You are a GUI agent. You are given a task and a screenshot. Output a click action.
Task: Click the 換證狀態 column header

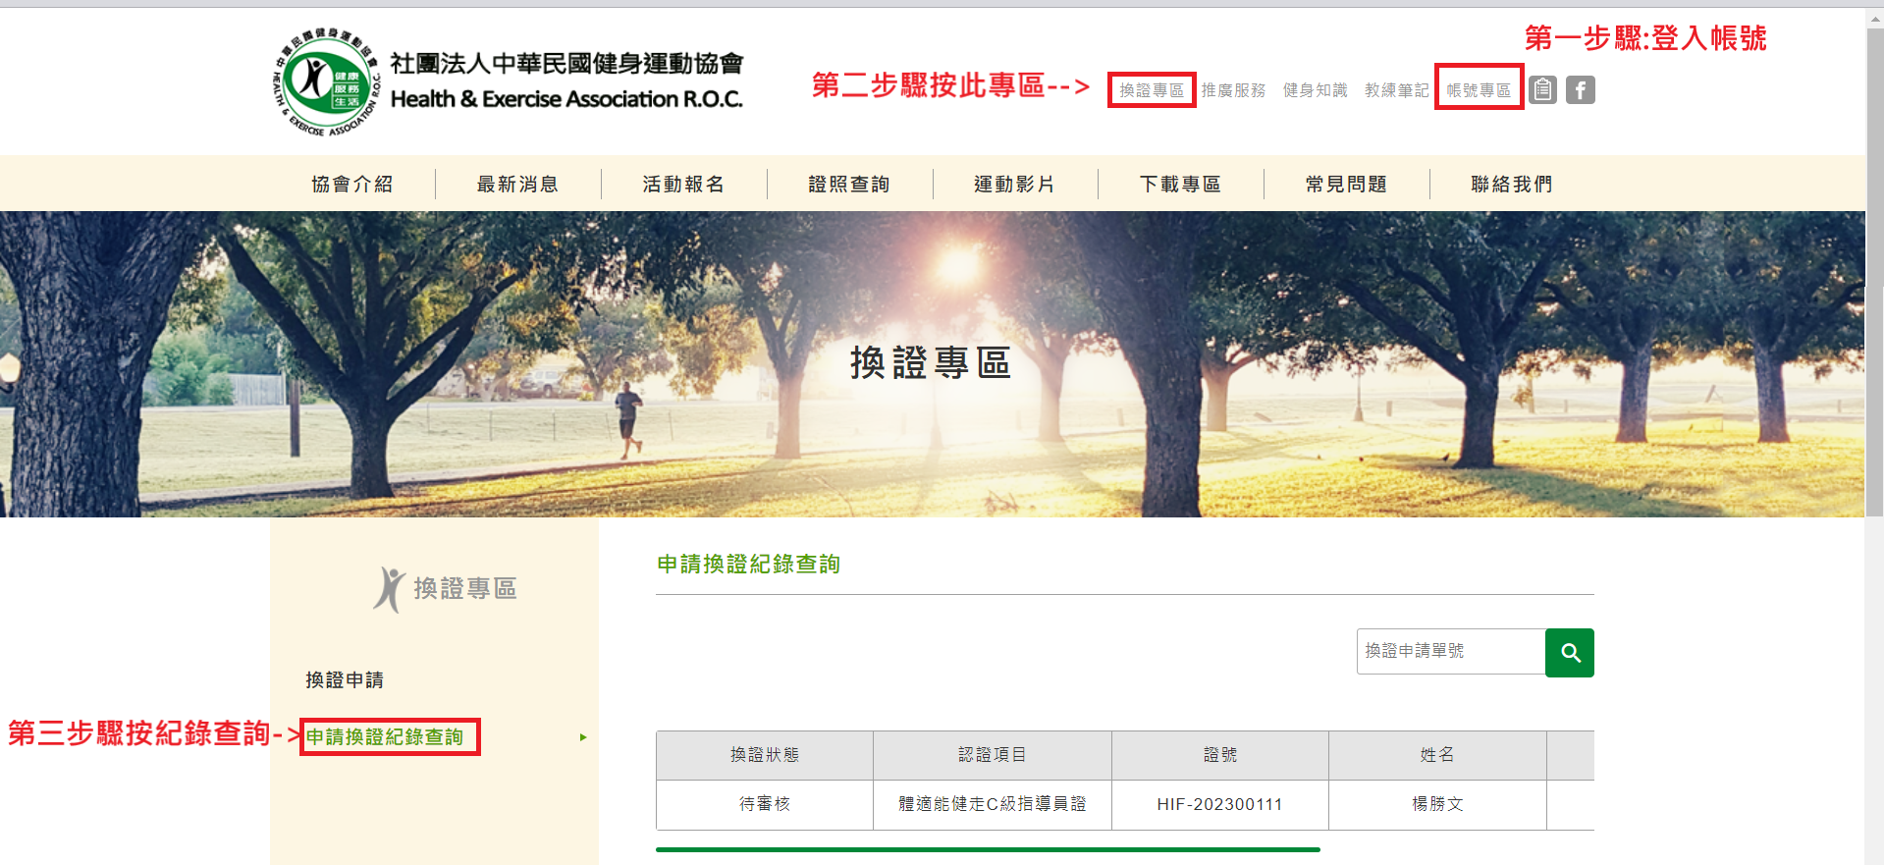[x=765, y=755]
